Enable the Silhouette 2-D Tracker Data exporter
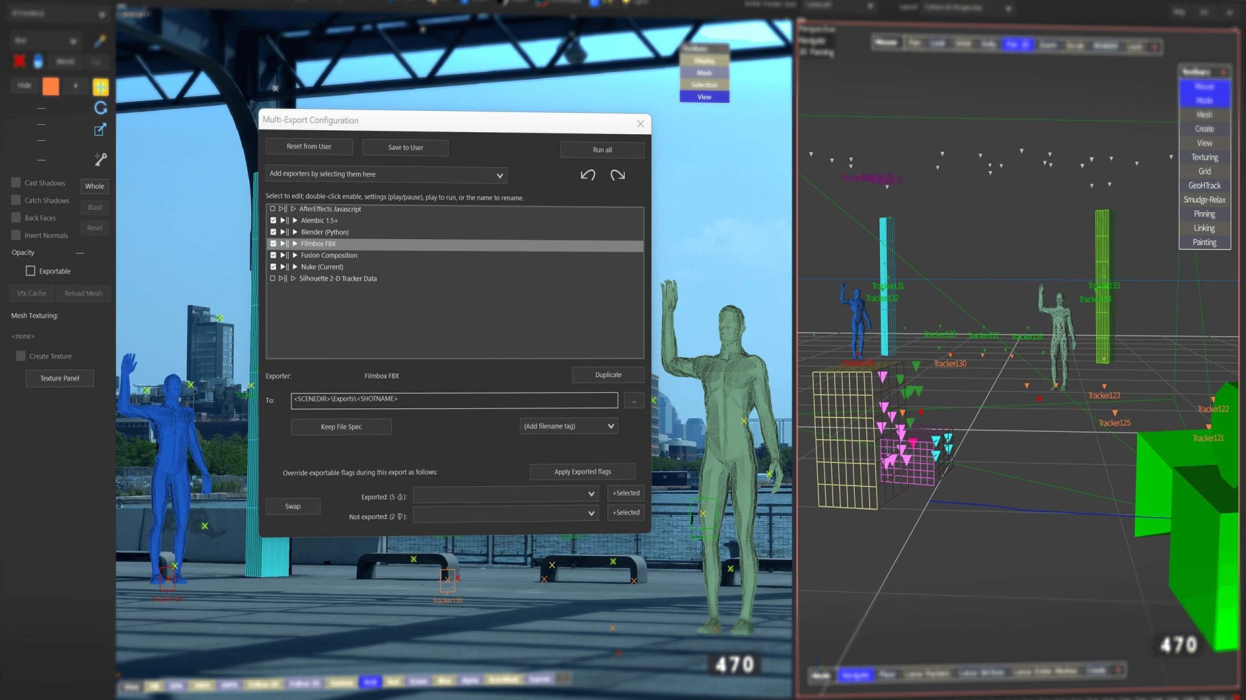The height and width of the screenshot is (700, 1246). [x=273, y=278]
